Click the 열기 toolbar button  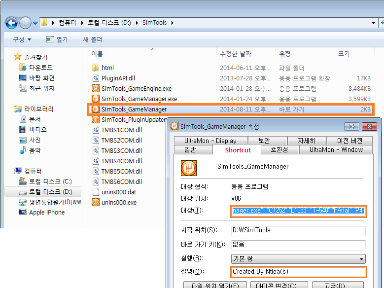tap(57, 39)
